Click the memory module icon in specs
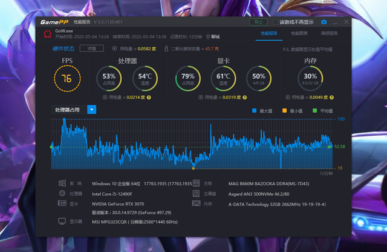Viewport: 387px width, 252px height. (196, 204)
